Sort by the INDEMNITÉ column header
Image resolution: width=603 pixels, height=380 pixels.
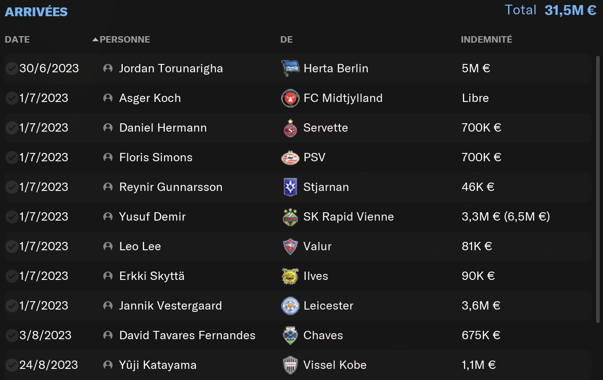[x=486, y=39]
